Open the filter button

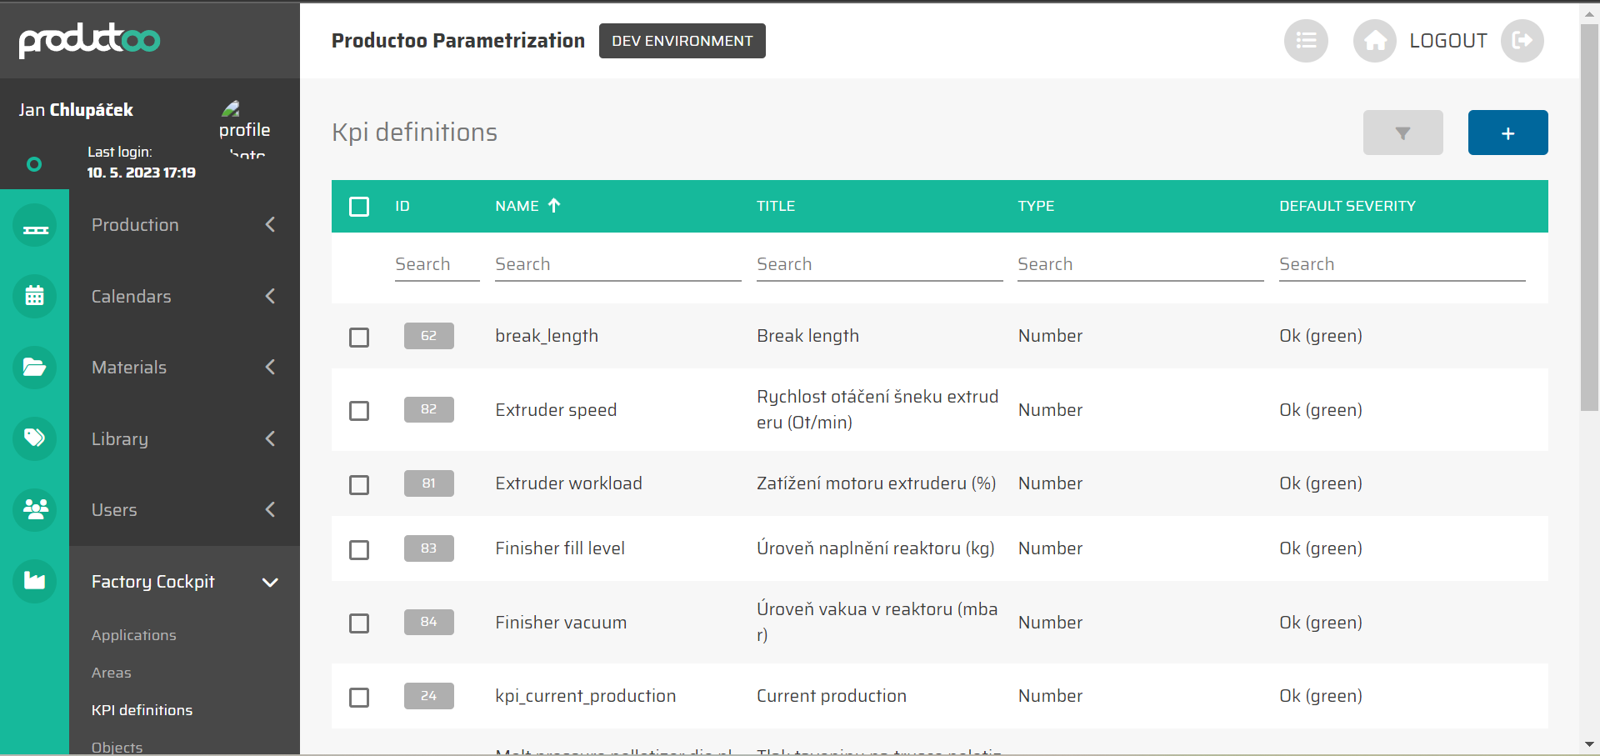pos(1402,133)
